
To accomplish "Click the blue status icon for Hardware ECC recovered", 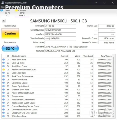I will coord(3,99).
